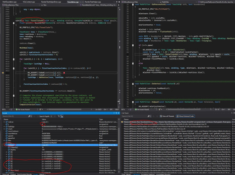Open the window options dropdown arrow on Locals title bar
This screenshot has height=175, width=235.
point(114,113)
